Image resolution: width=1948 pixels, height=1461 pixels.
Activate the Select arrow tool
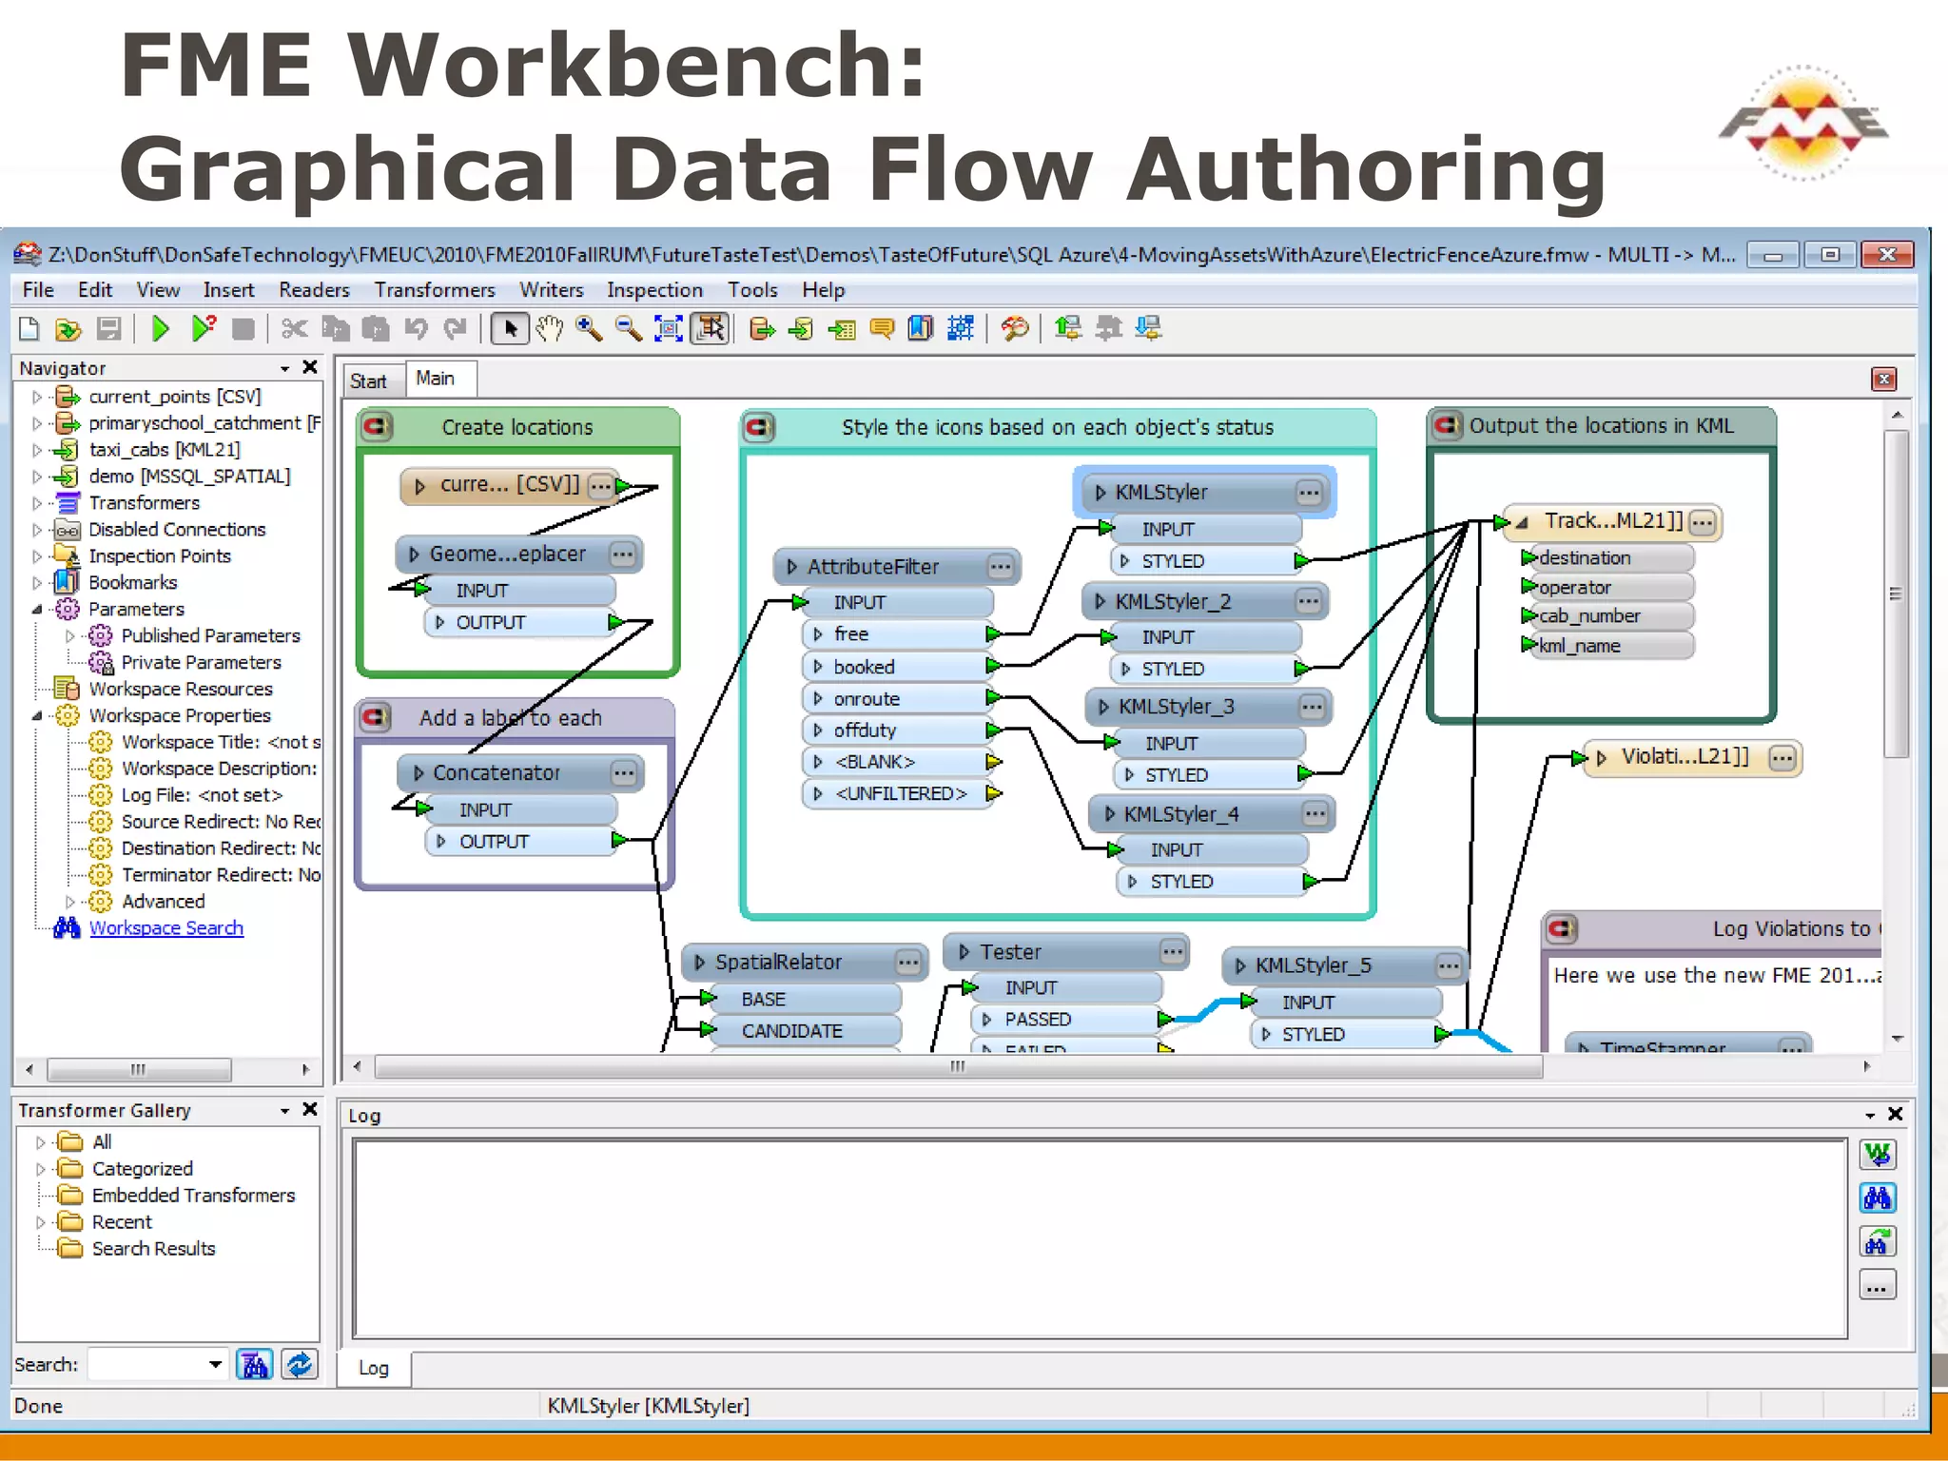click(510, 329)
